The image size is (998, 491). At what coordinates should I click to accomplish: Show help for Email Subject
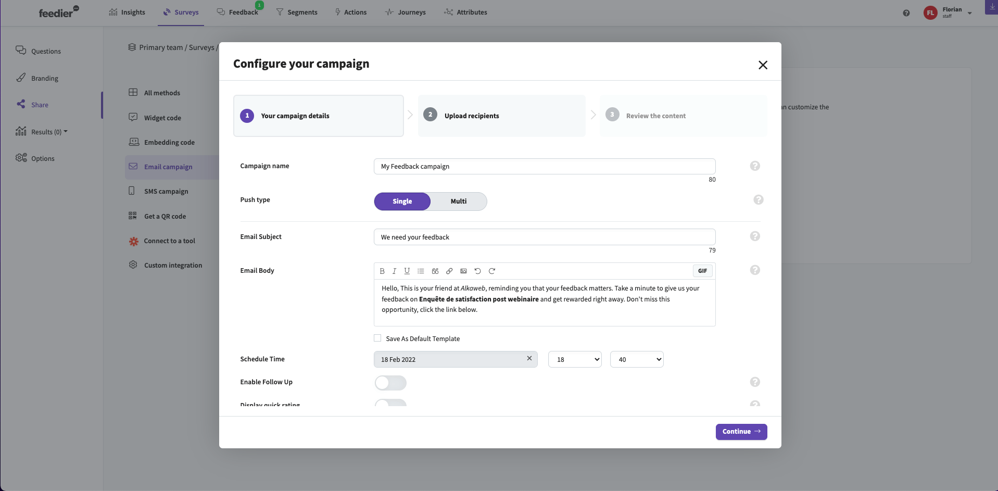coord(755,236)
